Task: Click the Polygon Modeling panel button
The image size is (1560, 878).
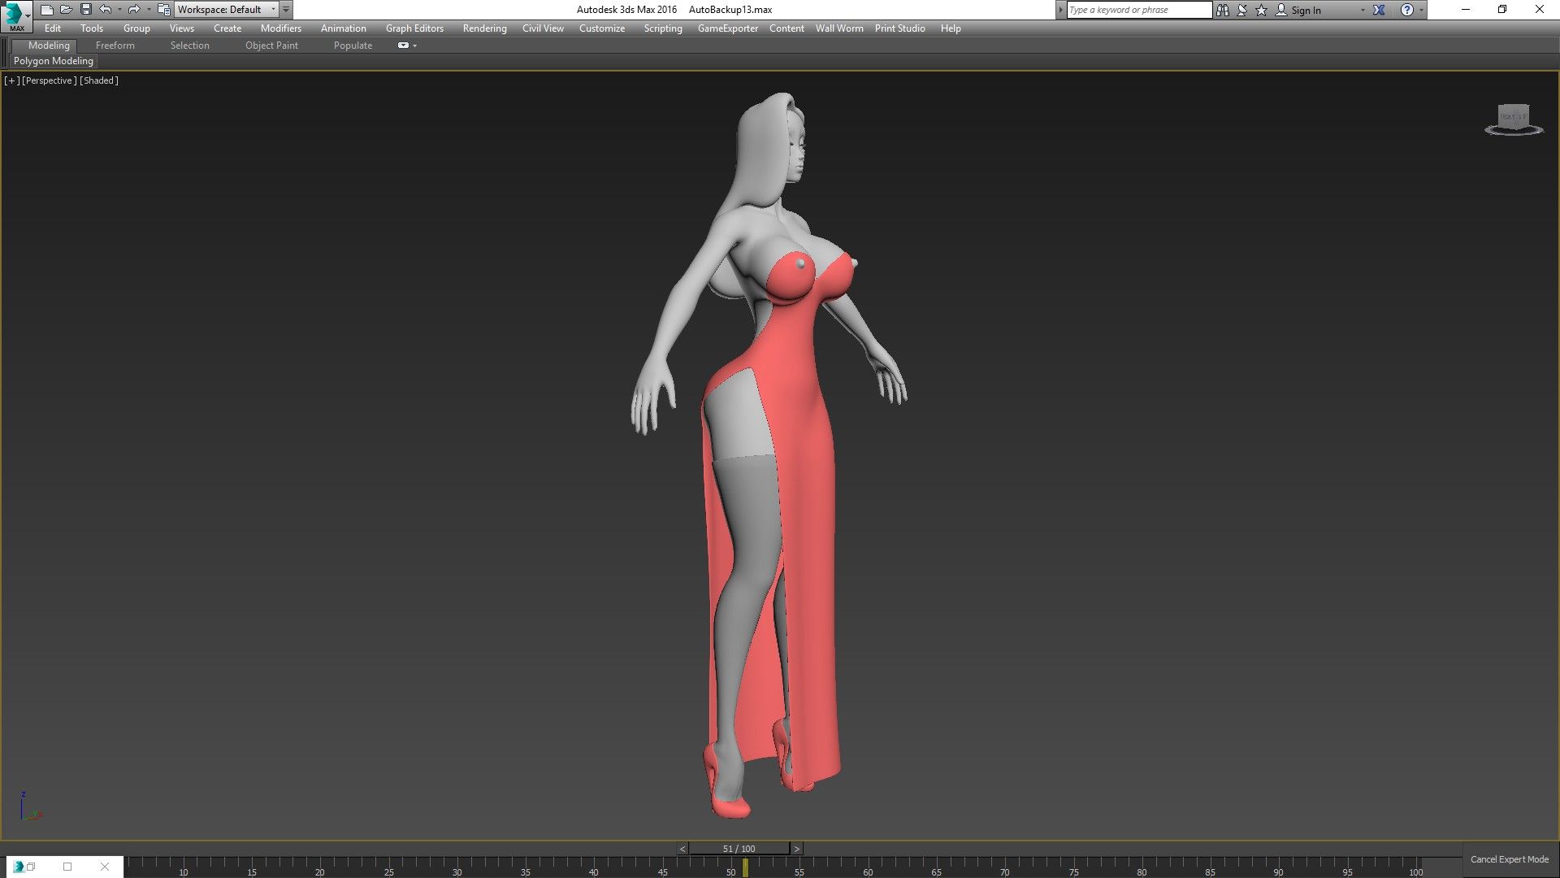Action: (x=54, y=61)
